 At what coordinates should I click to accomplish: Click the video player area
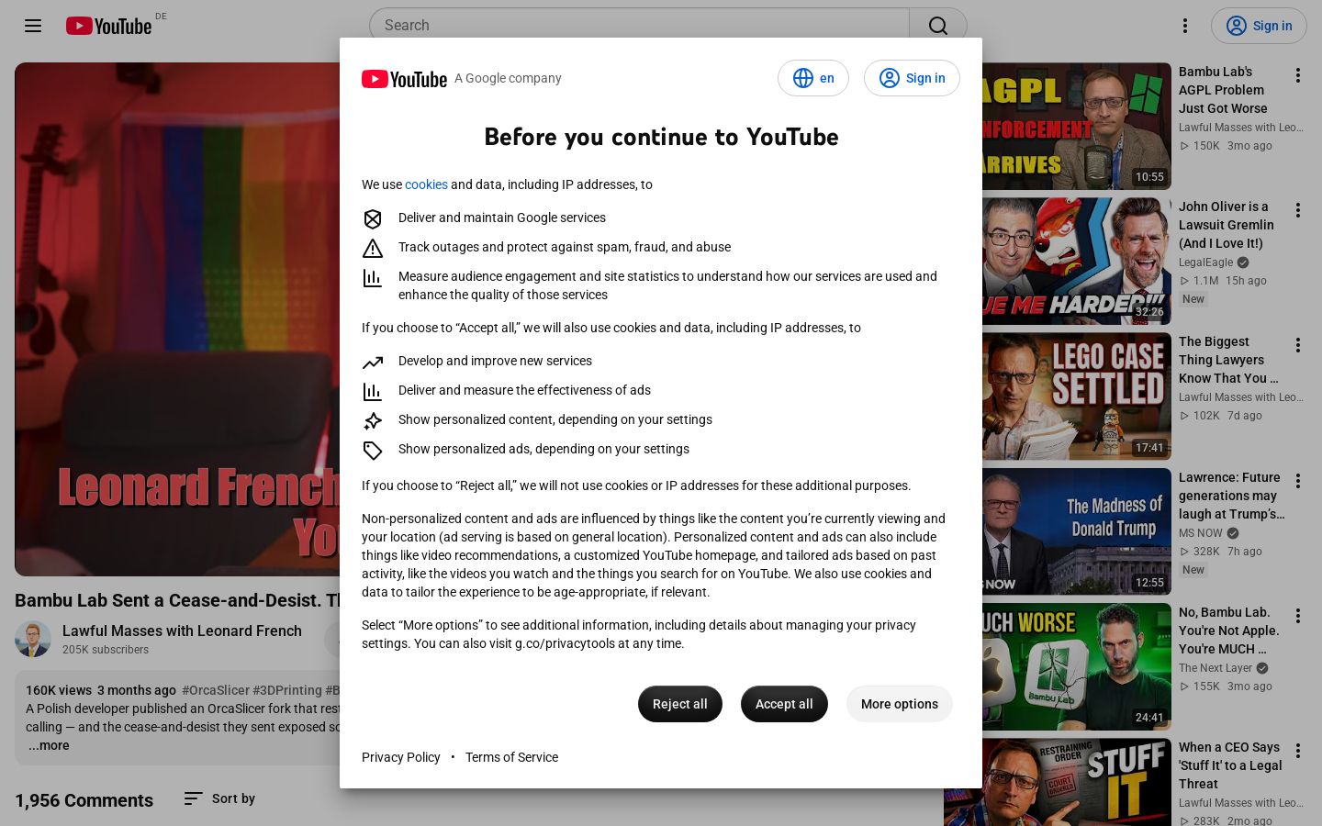click(x=177, y=319)
